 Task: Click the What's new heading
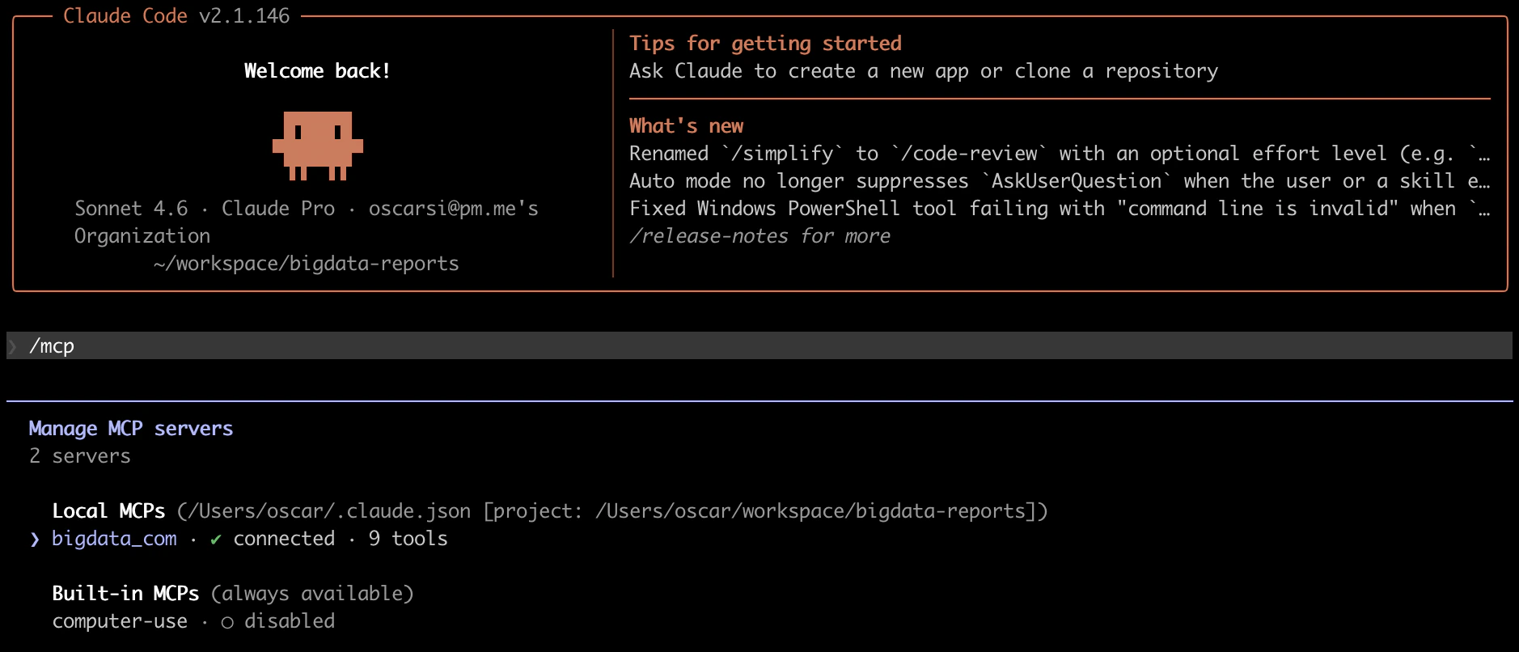(x=686, y=126)
